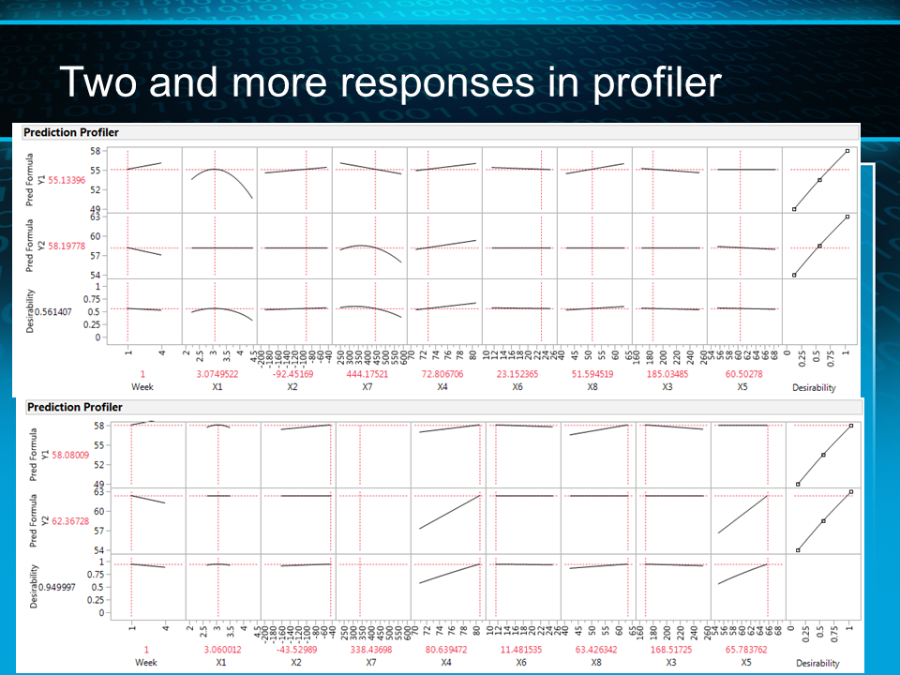Click the X4 label below 72.806706
The height and width of the screenshot is (675, 900).
(442, 387)
